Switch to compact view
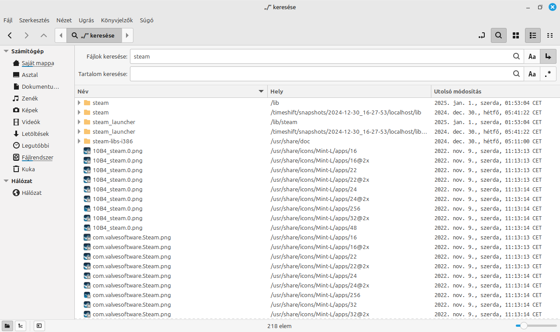 pyautogui.click(x=550, y=35)
